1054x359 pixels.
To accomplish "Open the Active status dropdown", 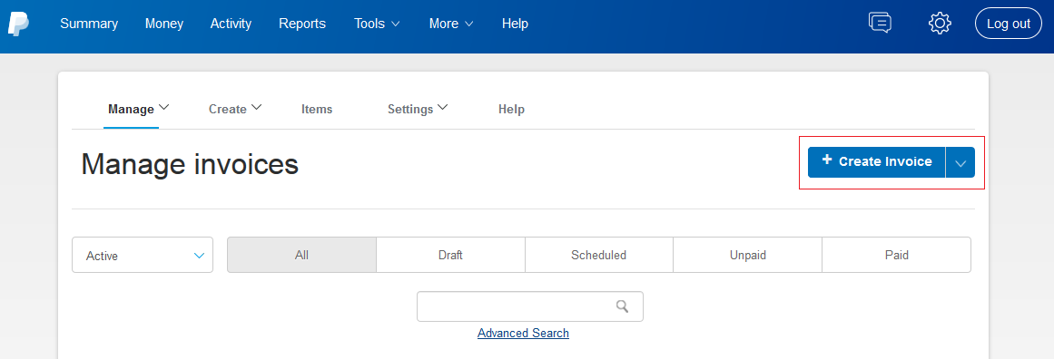I will point(143,255).
